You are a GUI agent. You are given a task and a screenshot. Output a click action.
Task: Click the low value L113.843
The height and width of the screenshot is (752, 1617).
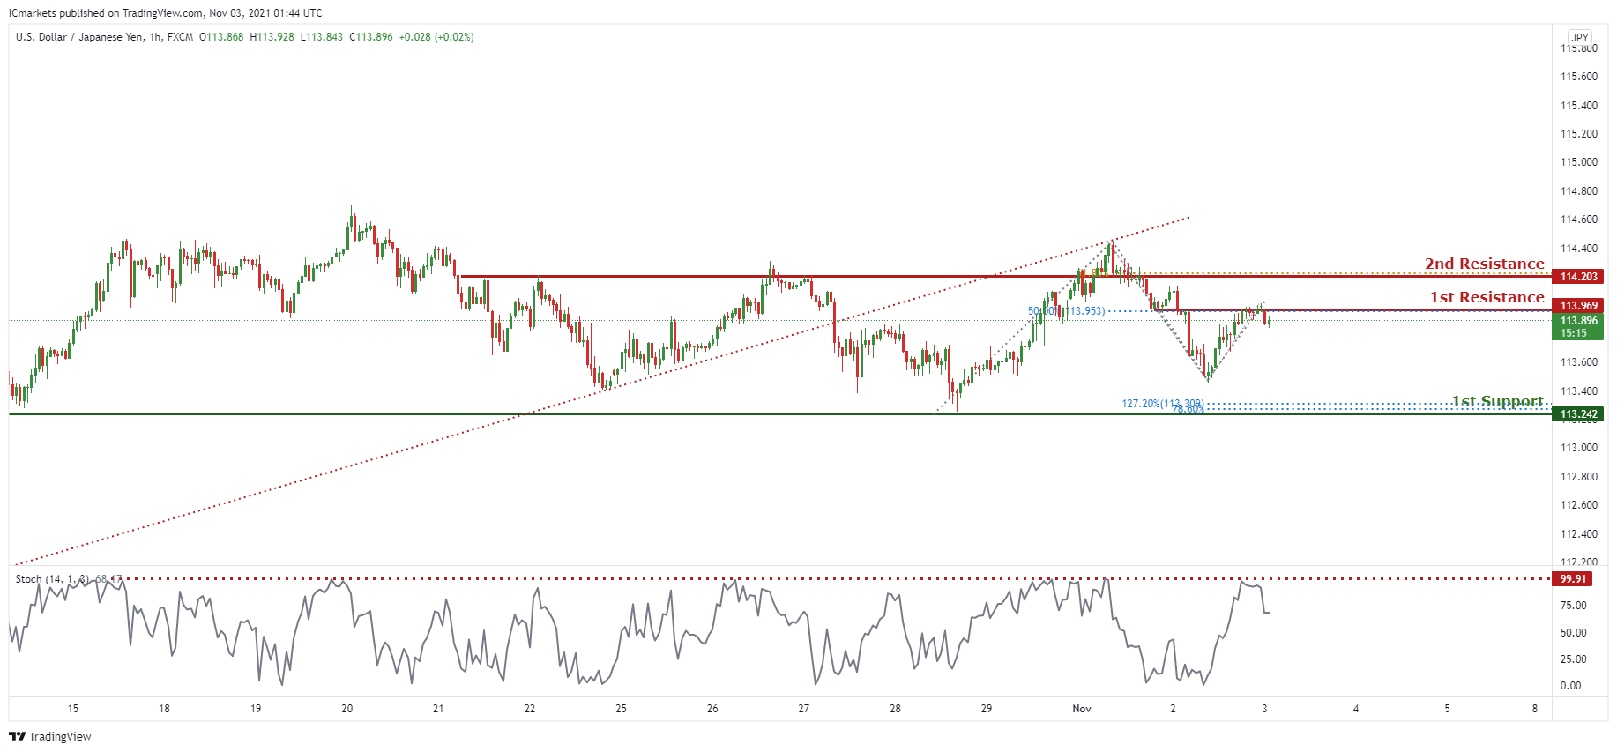[322, 37]
